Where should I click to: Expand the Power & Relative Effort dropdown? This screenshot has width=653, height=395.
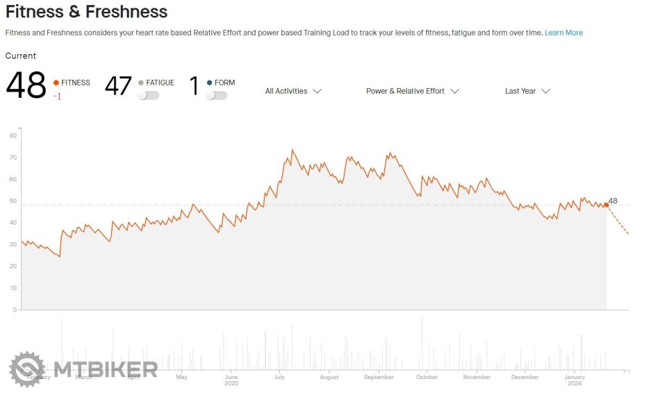coord(413,91)
